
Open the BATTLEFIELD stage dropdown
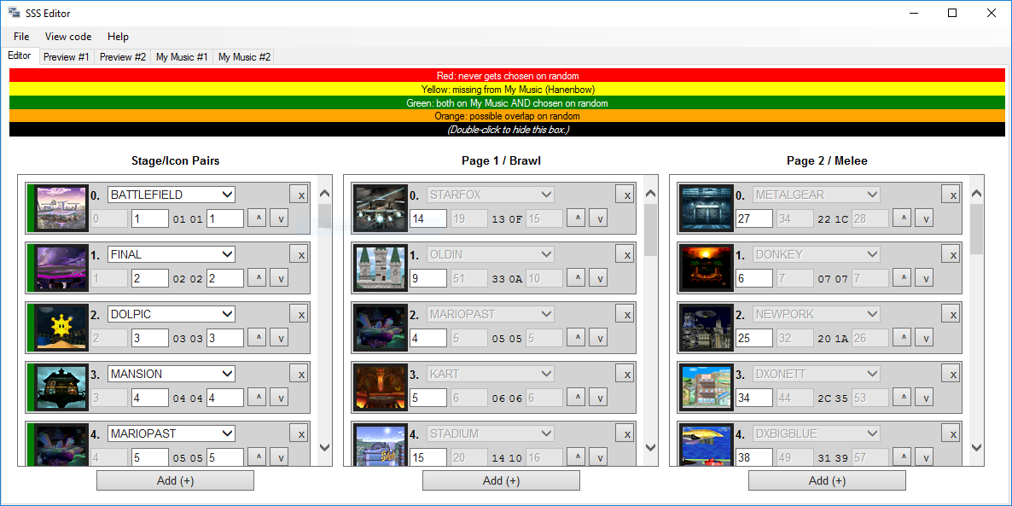(171, 195)
